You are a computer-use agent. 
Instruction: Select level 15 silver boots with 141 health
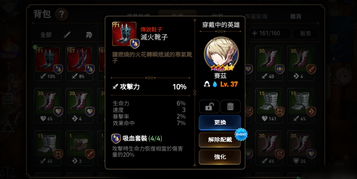[x=269, y=106]
